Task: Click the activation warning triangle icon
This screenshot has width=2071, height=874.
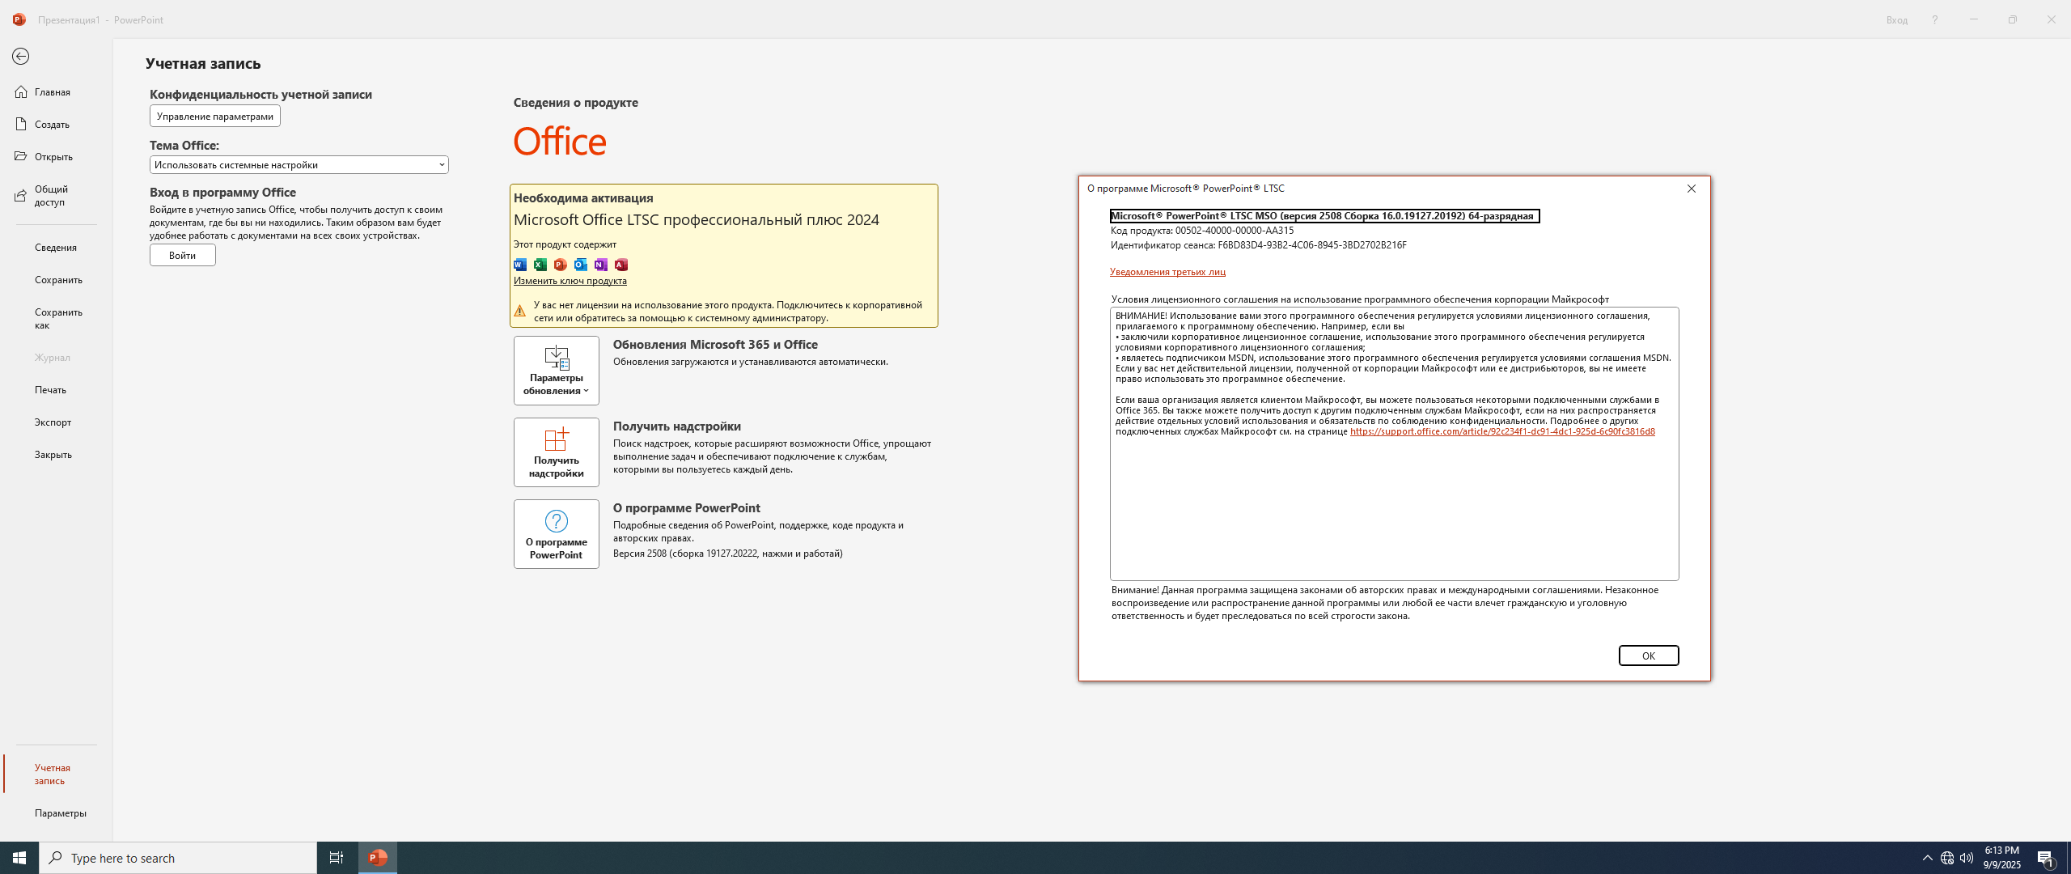Action: (520, 312)
